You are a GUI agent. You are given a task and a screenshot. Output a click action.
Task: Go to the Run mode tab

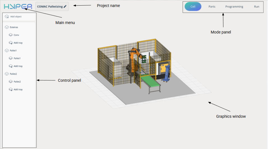(257, 7)
